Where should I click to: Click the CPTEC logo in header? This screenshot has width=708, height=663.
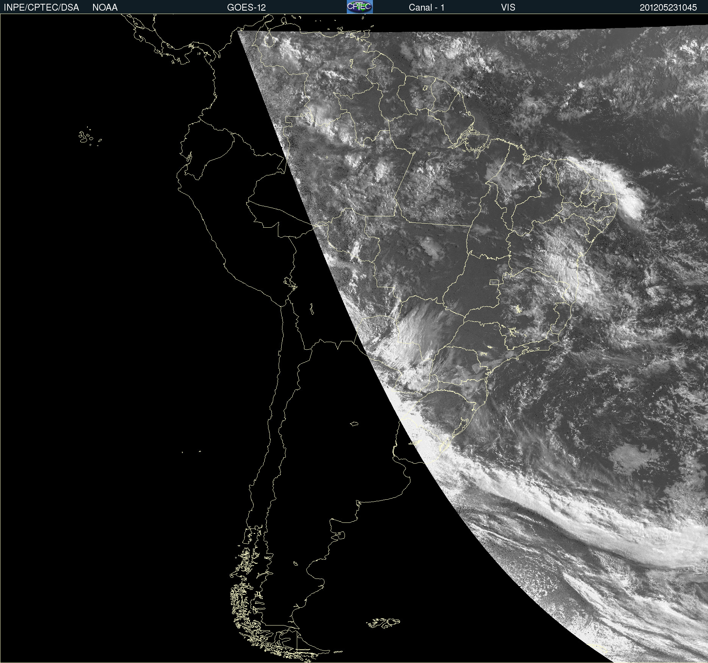pos(360,7)
